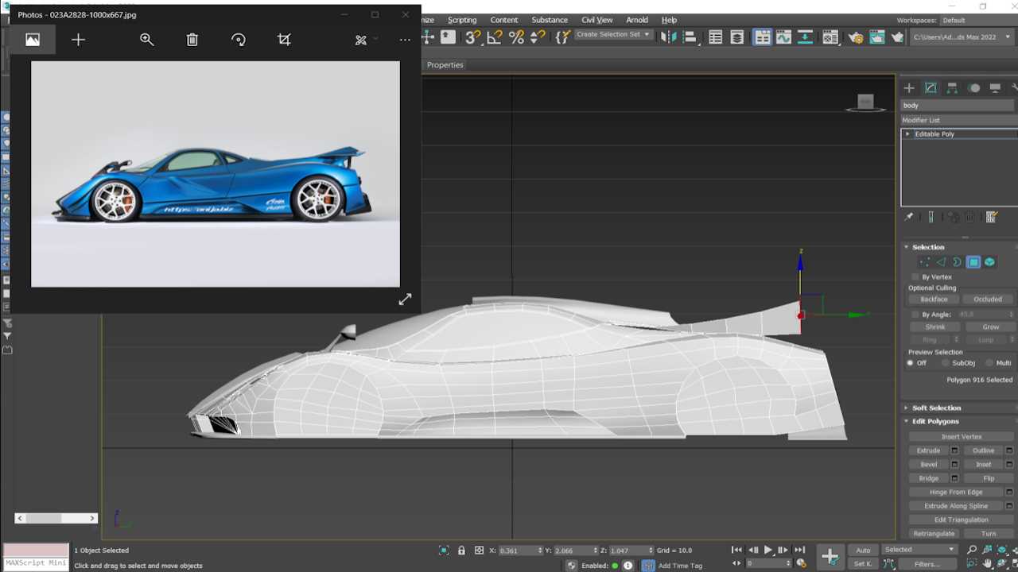Select SubObj preview selection radio button
The width and height of the screenshot is (1018, 572).
(946, 363)
